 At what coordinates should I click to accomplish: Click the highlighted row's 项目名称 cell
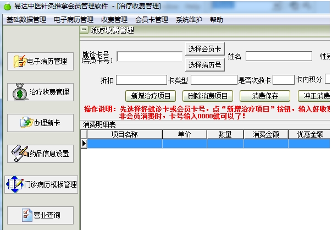pos(125,144)
